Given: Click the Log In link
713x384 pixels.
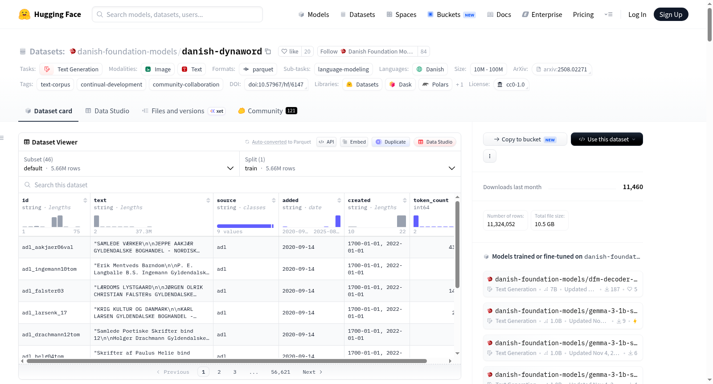Looking at the screenshot, I should pos(637,14).
